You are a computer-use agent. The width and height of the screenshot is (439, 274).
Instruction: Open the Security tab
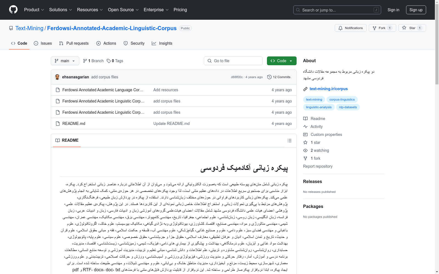tap(134, 43)
